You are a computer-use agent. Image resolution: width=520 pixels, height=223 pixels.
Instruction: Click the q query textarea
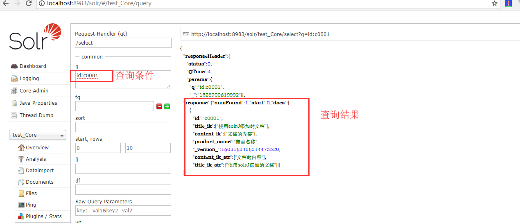click(123, 79)
